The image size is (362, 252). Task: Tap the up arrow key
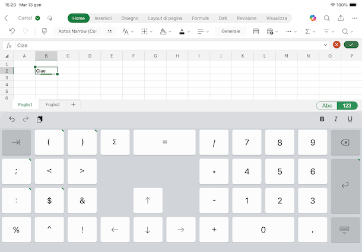(148, 201)
